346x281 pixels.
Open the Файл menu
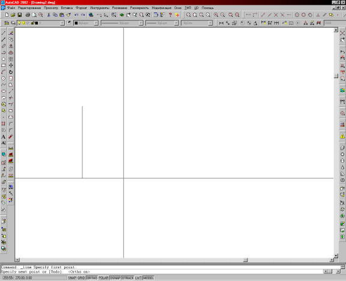[x=11, y=8]
